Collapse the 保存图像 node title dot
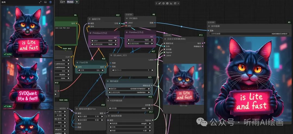This screenshot has height=134, width=293. point(209,26)
